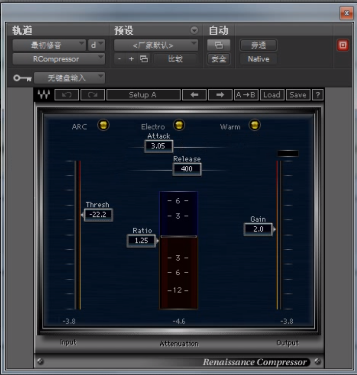Click the red target button at top right
Screen dimensions: 357x375
[x=342, y=45]
